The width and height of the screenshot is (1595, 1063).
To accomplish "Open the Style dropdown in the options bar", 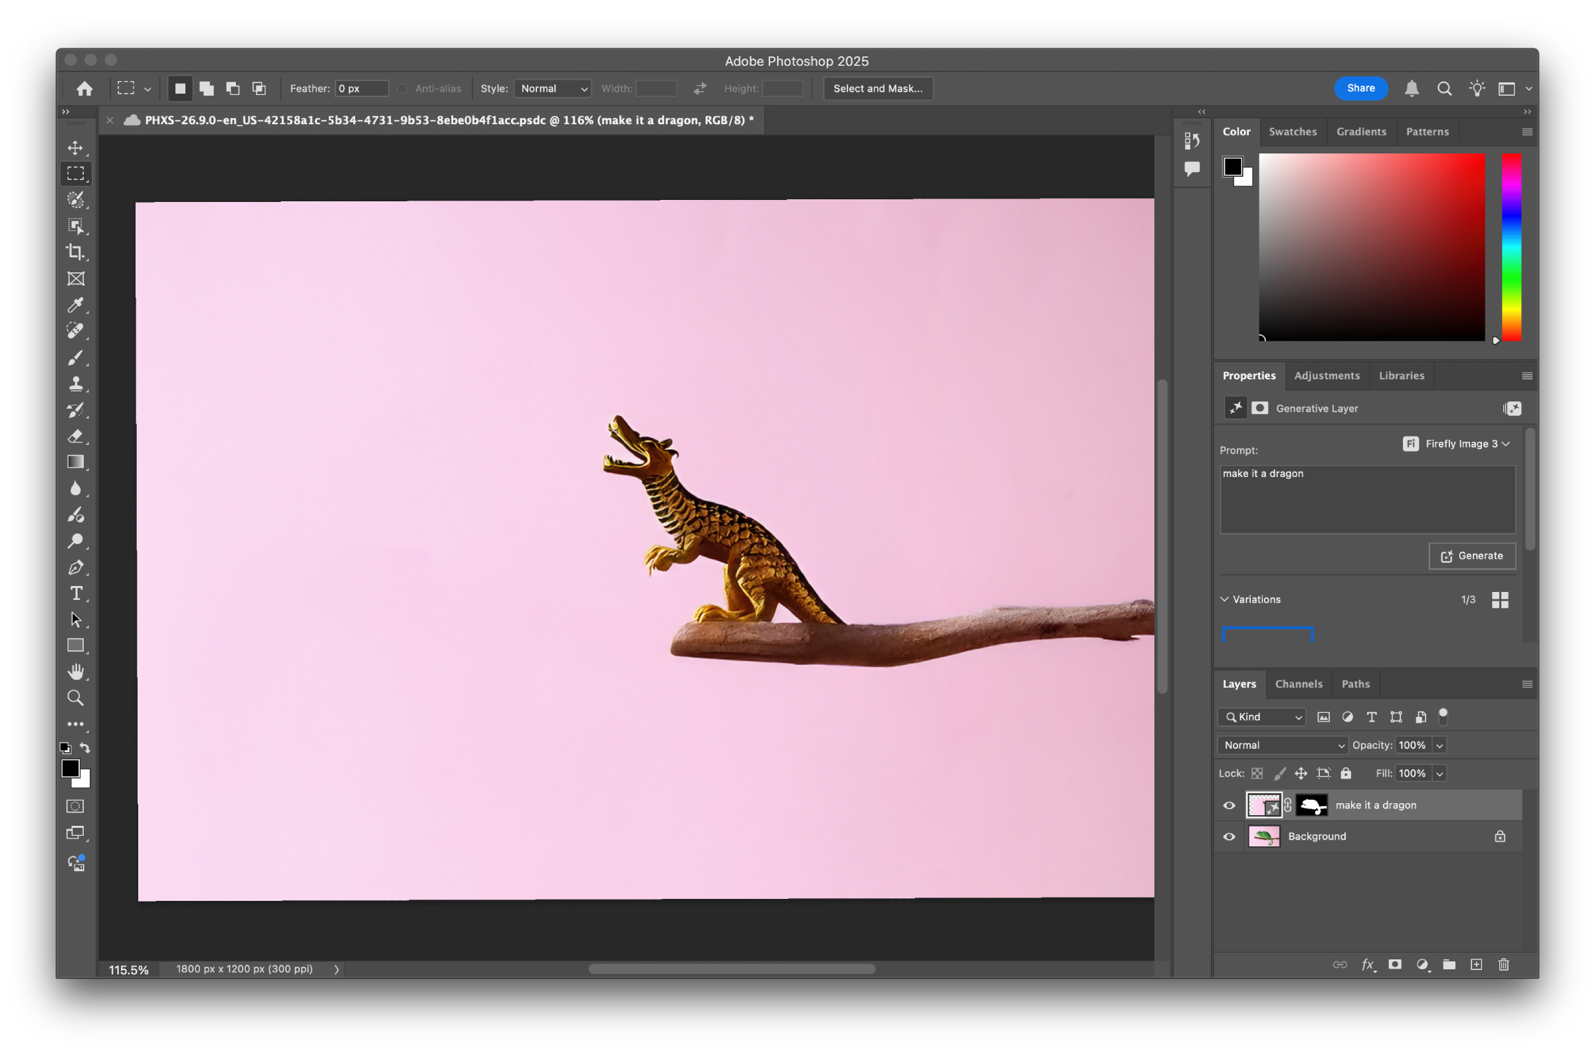I will pos(553,88).
